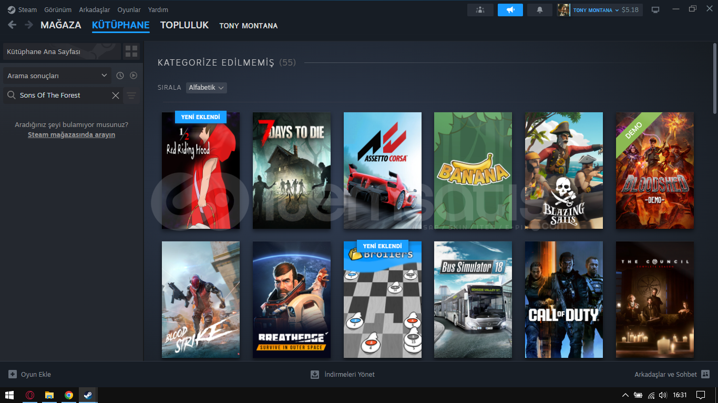Switch to the MAĞAZA tab
The height and width of the screenshot is (403, 718).
(61, 25)
